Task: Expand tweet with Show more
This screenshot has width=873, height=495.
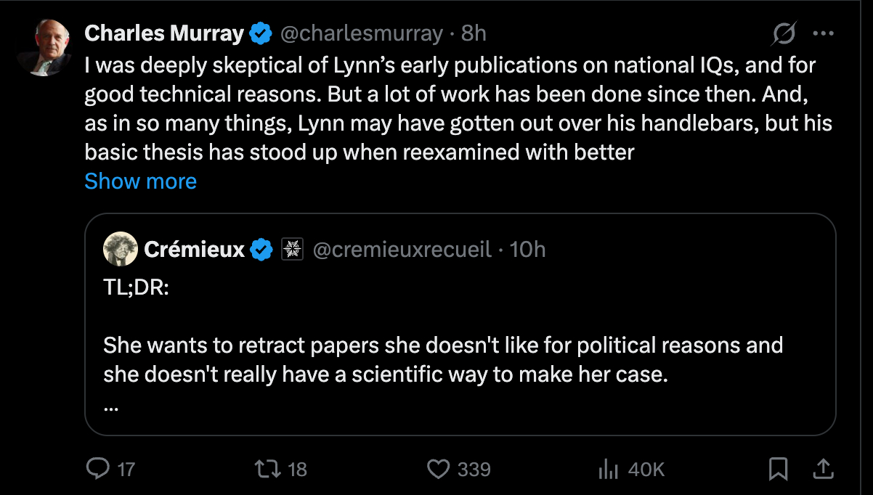Action: (x=140, y=181)
